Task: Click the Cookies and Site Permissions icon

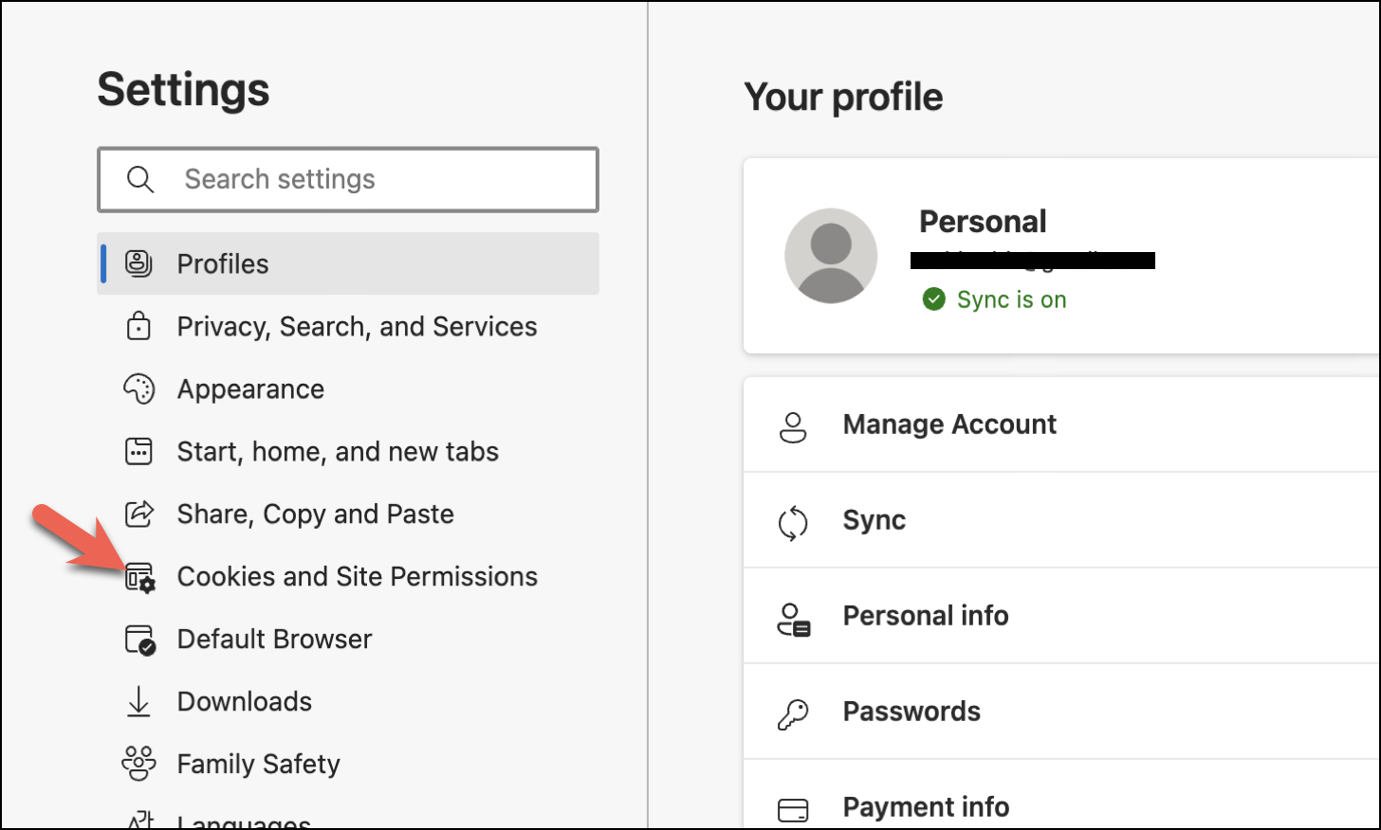Action: point(140,577)
